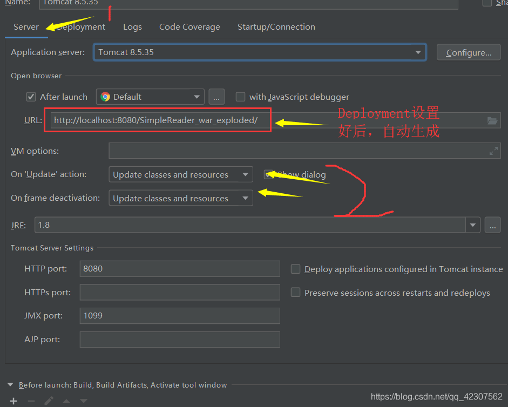
Task: Click the minus icon under Before launch
Action: tap(31, 401)
